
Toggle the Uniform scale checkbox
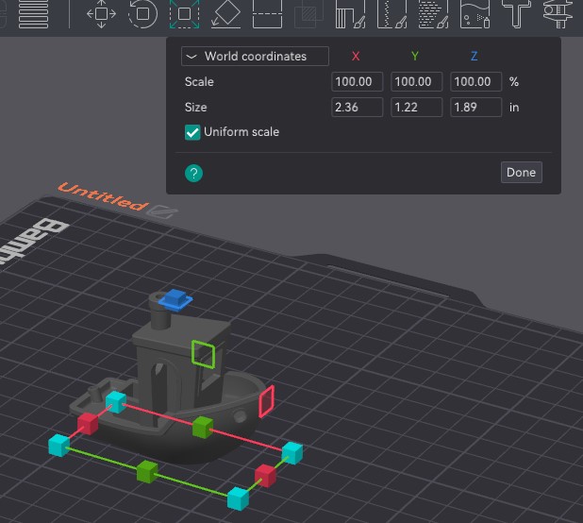(192, 132)
